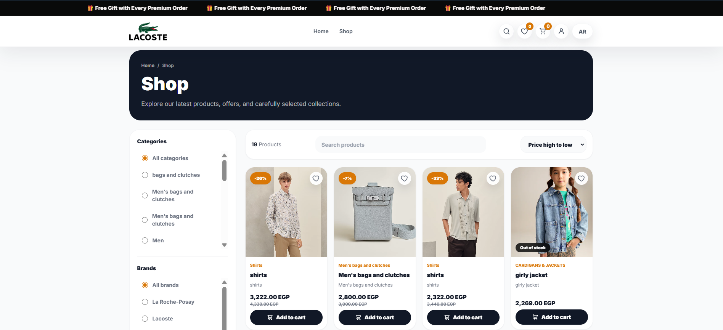Open the grey bag product thumbnail
Screen dimensions: 723x330
pyautogui.click(x=374, y=212)
